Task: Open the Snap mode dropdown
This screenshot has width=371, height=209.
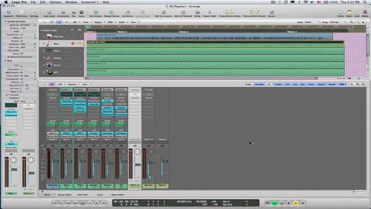Action: point(312,22)
